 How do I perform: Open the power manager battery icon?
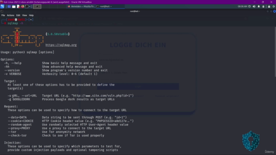point(263,6)
